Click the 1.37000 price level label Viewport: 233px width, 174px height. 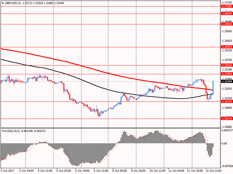[227, 6]
